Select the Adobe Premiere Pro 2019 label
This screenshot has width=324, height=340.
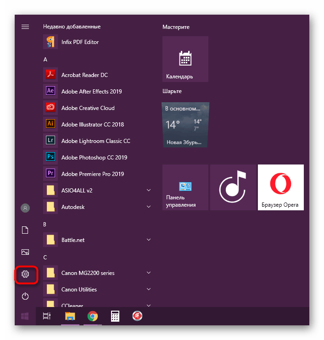coord(93,174)
